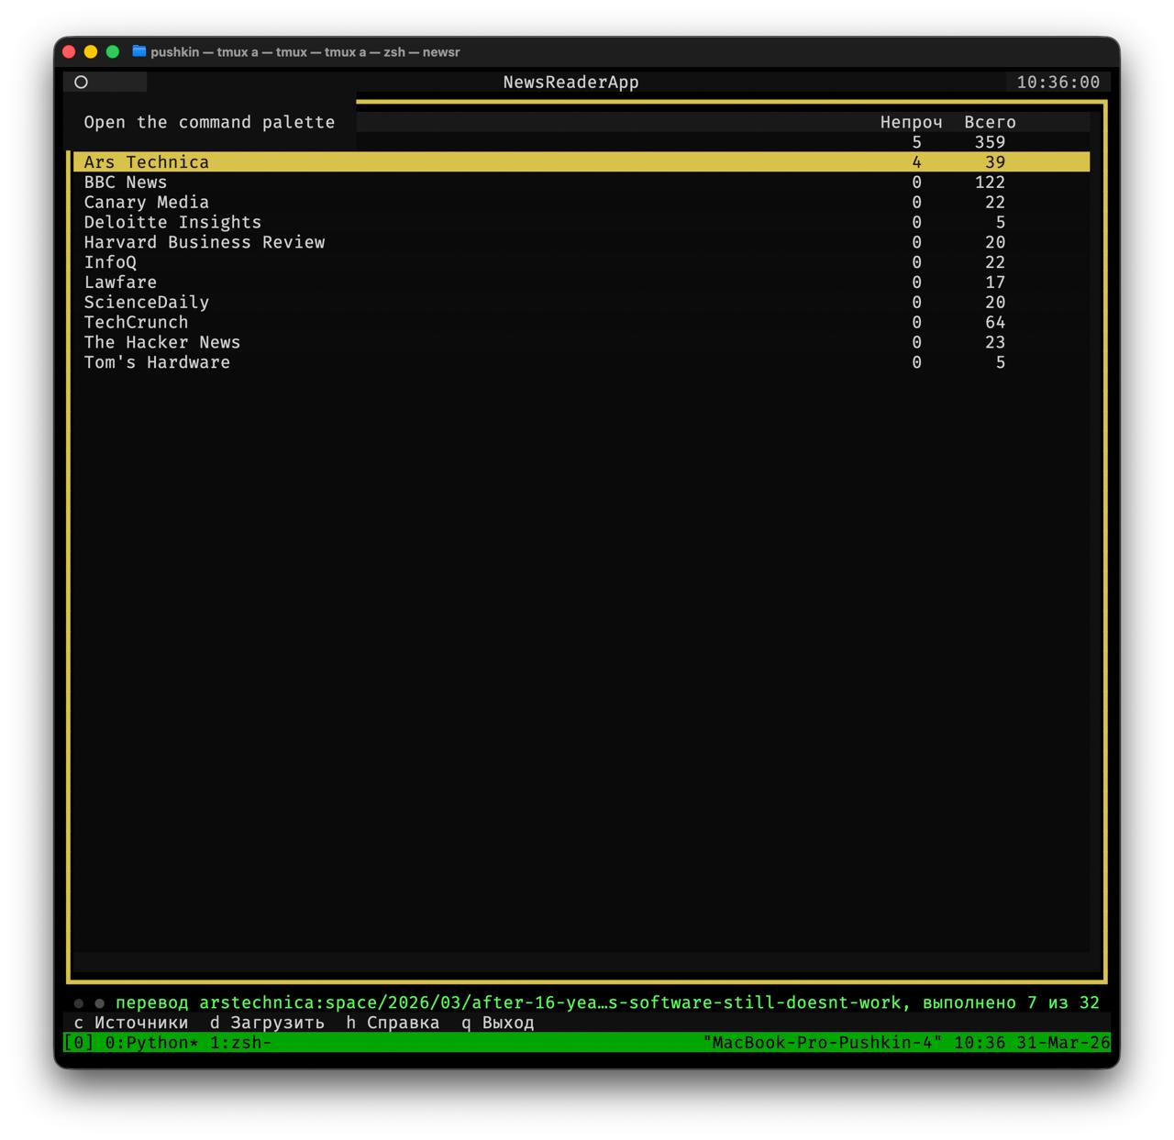Click the Всего column header
The width and height of the screenshot is (1174, 1140).
pyautogui.click(x=990, y=122)
